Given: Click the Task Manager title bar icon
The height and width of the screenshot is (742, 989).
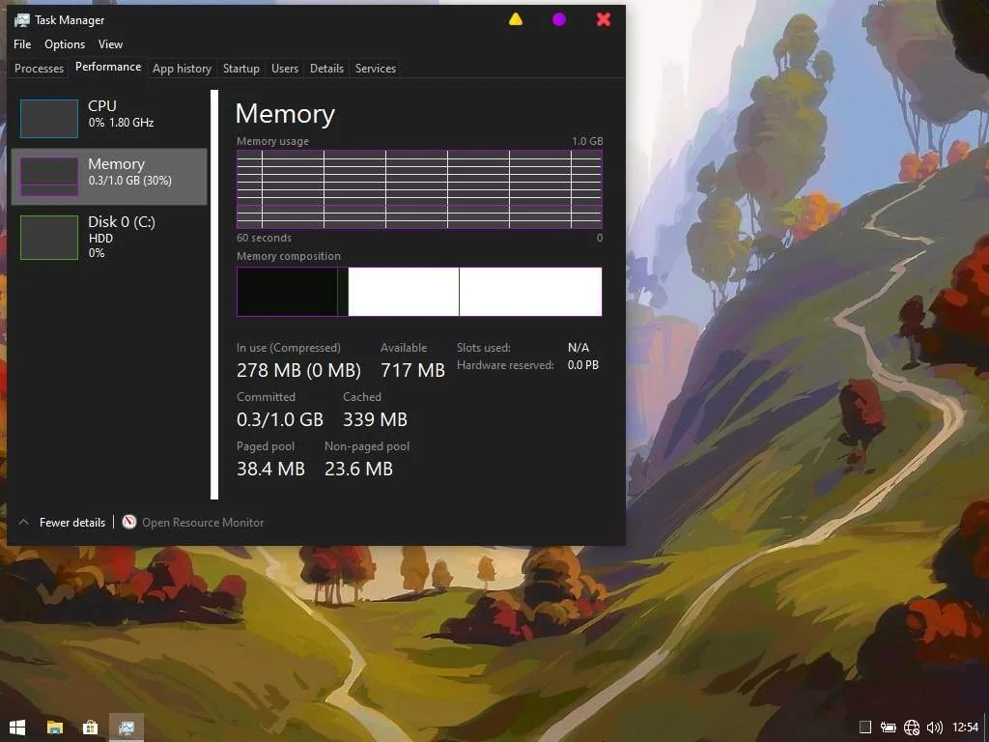Looking at the screenshot, I should [22, 20].
